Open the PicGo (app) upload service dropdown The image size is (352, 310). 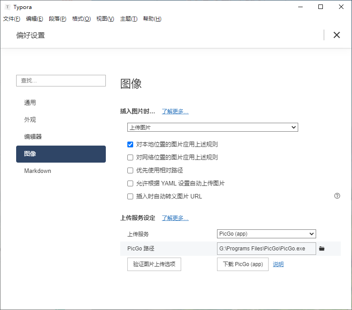pyautogui.click(x=266, y=234)
